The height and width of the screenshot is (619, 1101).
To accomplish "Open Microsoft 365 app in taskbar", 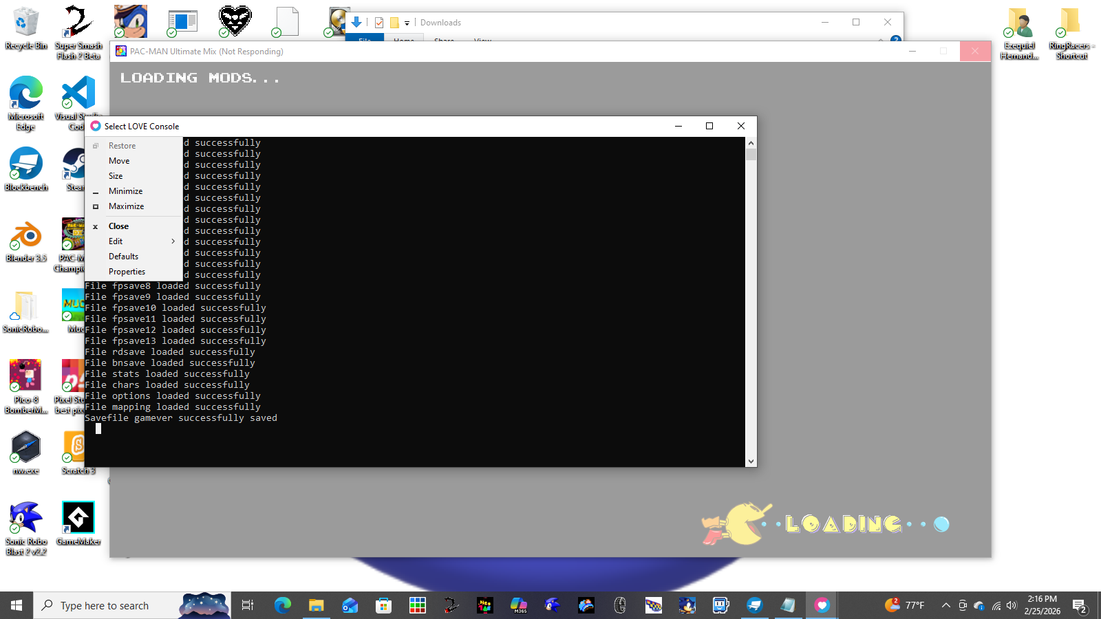I will pyautogui.click(x=519, y=605).
